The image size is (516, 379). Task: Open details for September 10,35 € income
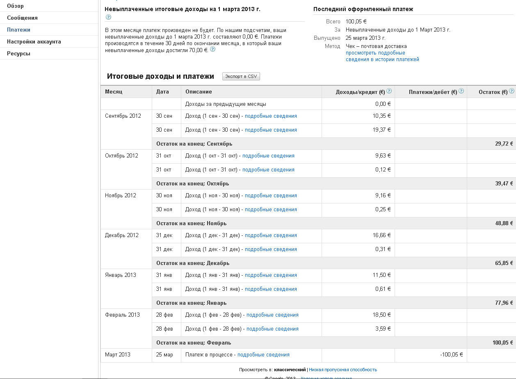click(271, 116)
